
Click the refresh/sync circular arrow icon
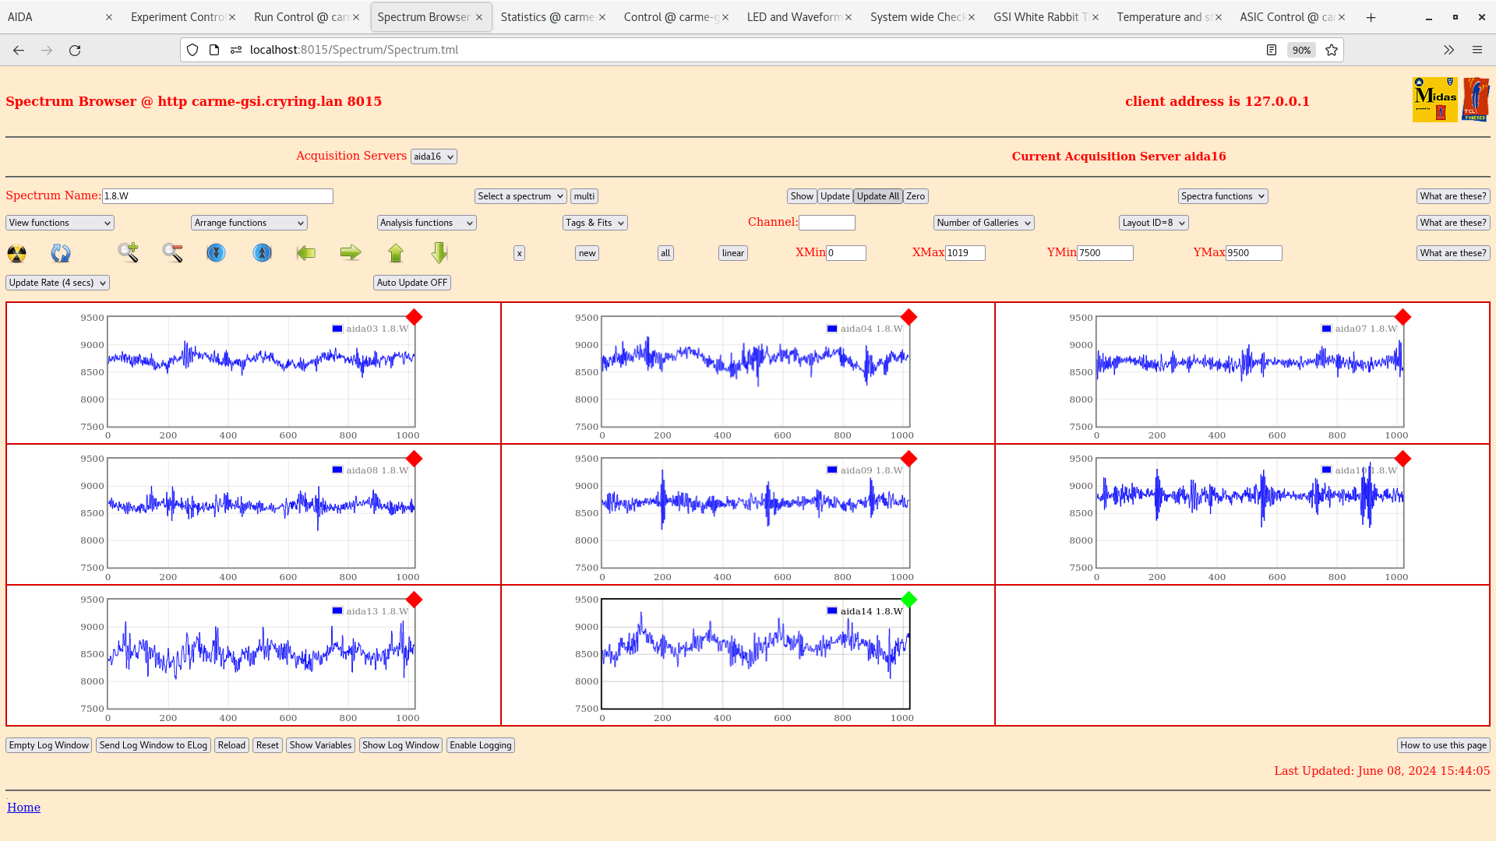point(61,252)
